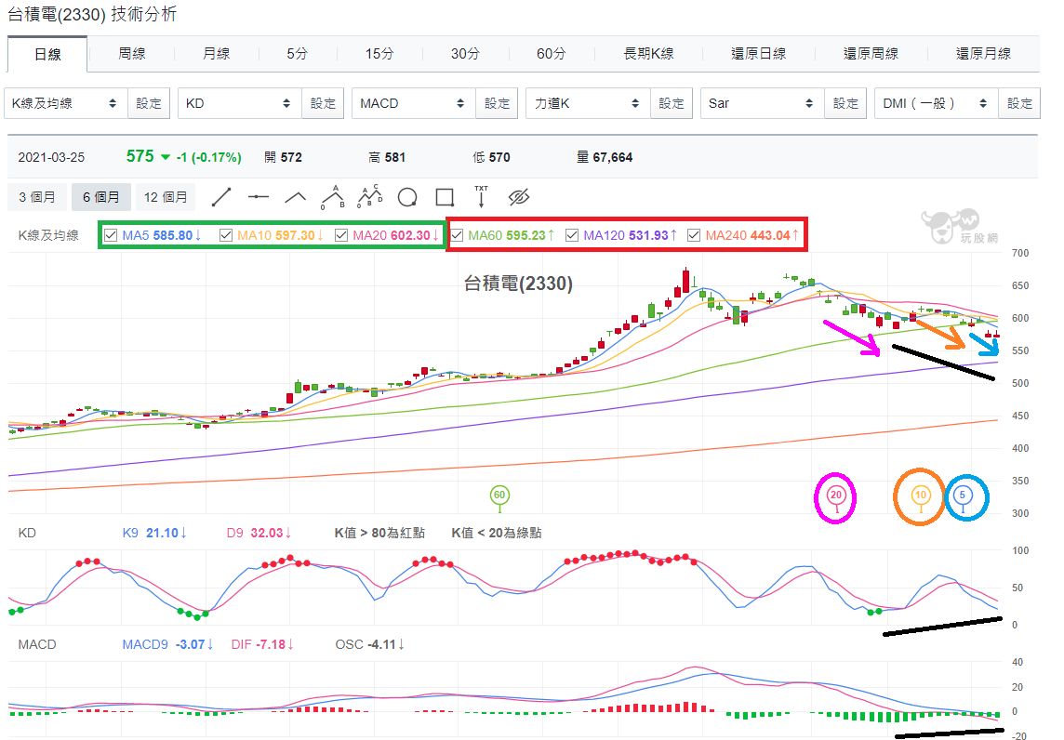Select the circle drawing tool

point(407,197)
